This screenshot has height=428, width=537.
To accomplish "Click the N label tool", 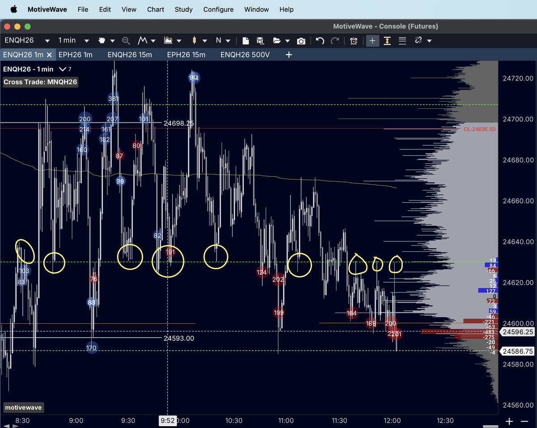I will click(x=218, y=40).
